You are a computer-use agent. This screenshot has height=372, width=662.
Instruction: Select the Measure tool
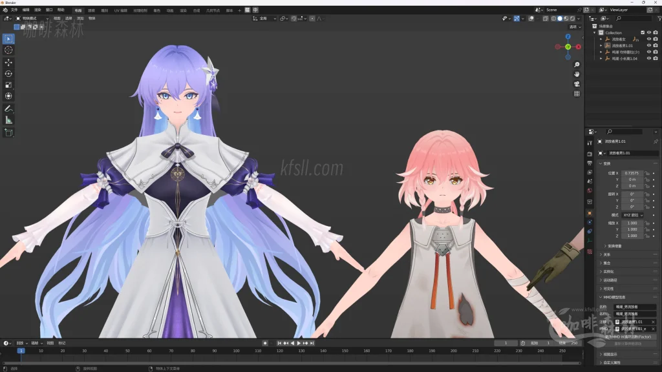(8, 120)
